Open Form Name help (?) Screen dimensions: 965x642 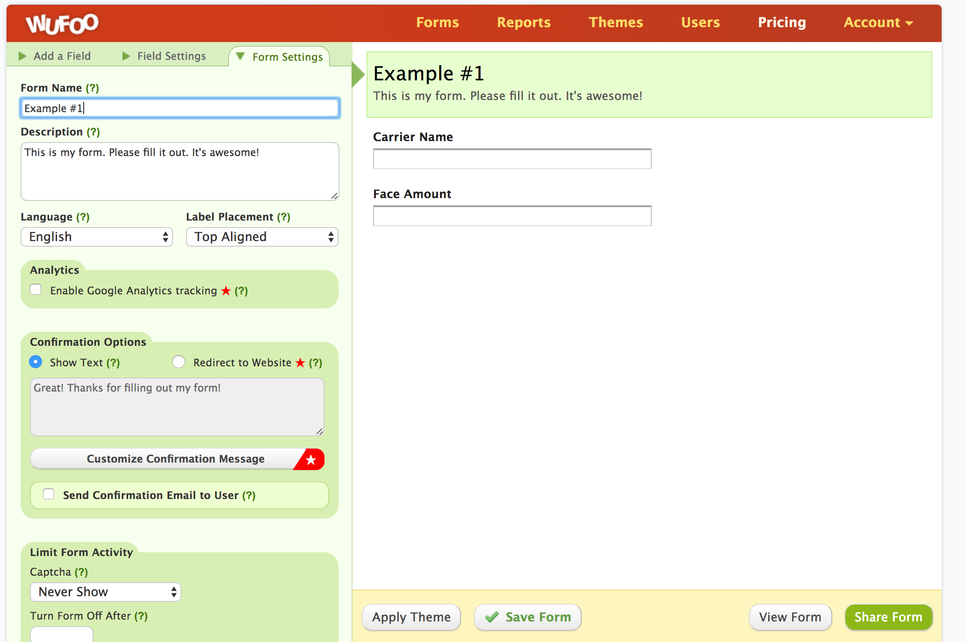(92, 88)
